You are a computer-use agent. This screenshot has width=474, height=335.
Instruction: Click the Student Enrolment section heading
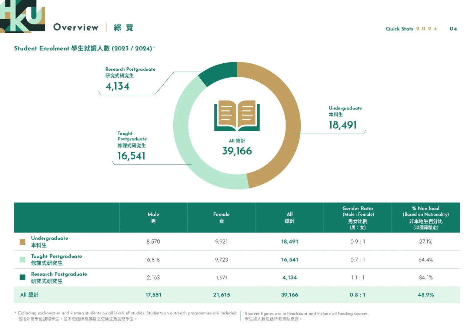[x=83, y=48]
